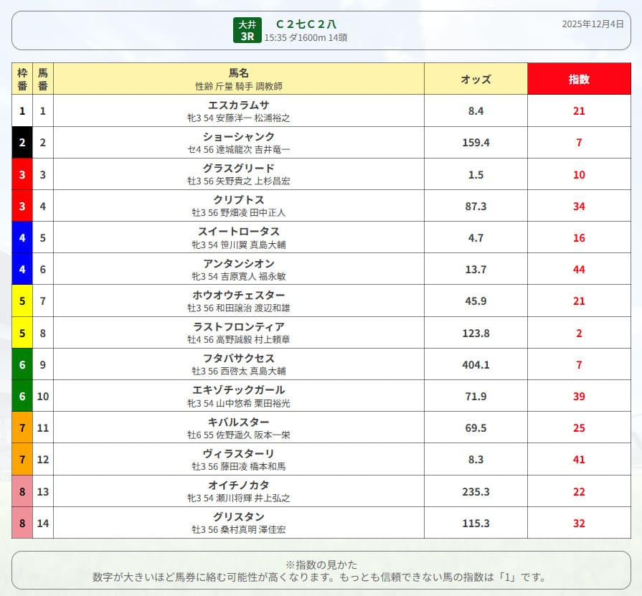Click blue bracket cell beside horse number 5

click(x=22, y=237)
